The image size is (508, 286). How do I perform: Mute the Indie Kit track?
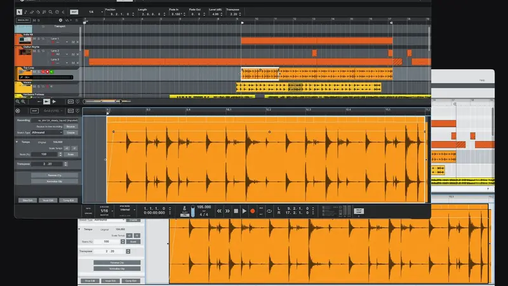click(34, 39)
